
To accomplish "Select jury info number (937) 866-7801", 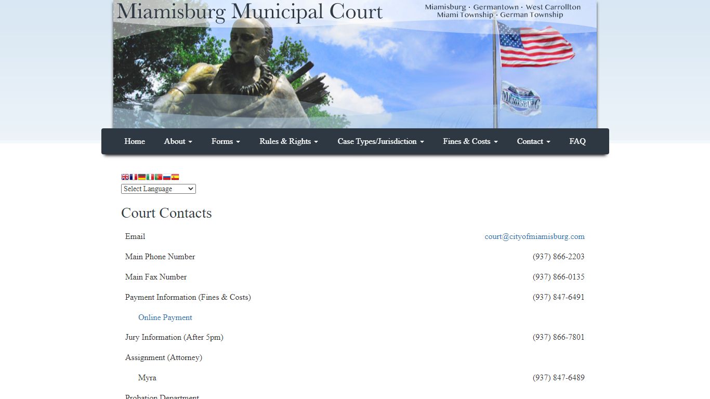I will pyautogui.click(x=558, y=337).
